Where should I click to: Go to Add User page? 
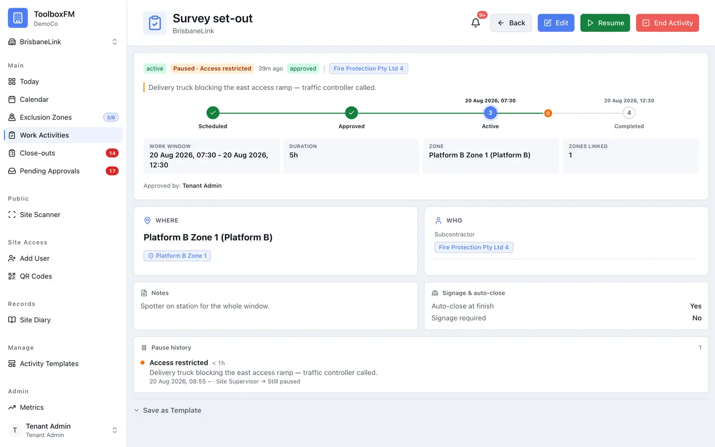pyautogui.click(x=63, y=258)
